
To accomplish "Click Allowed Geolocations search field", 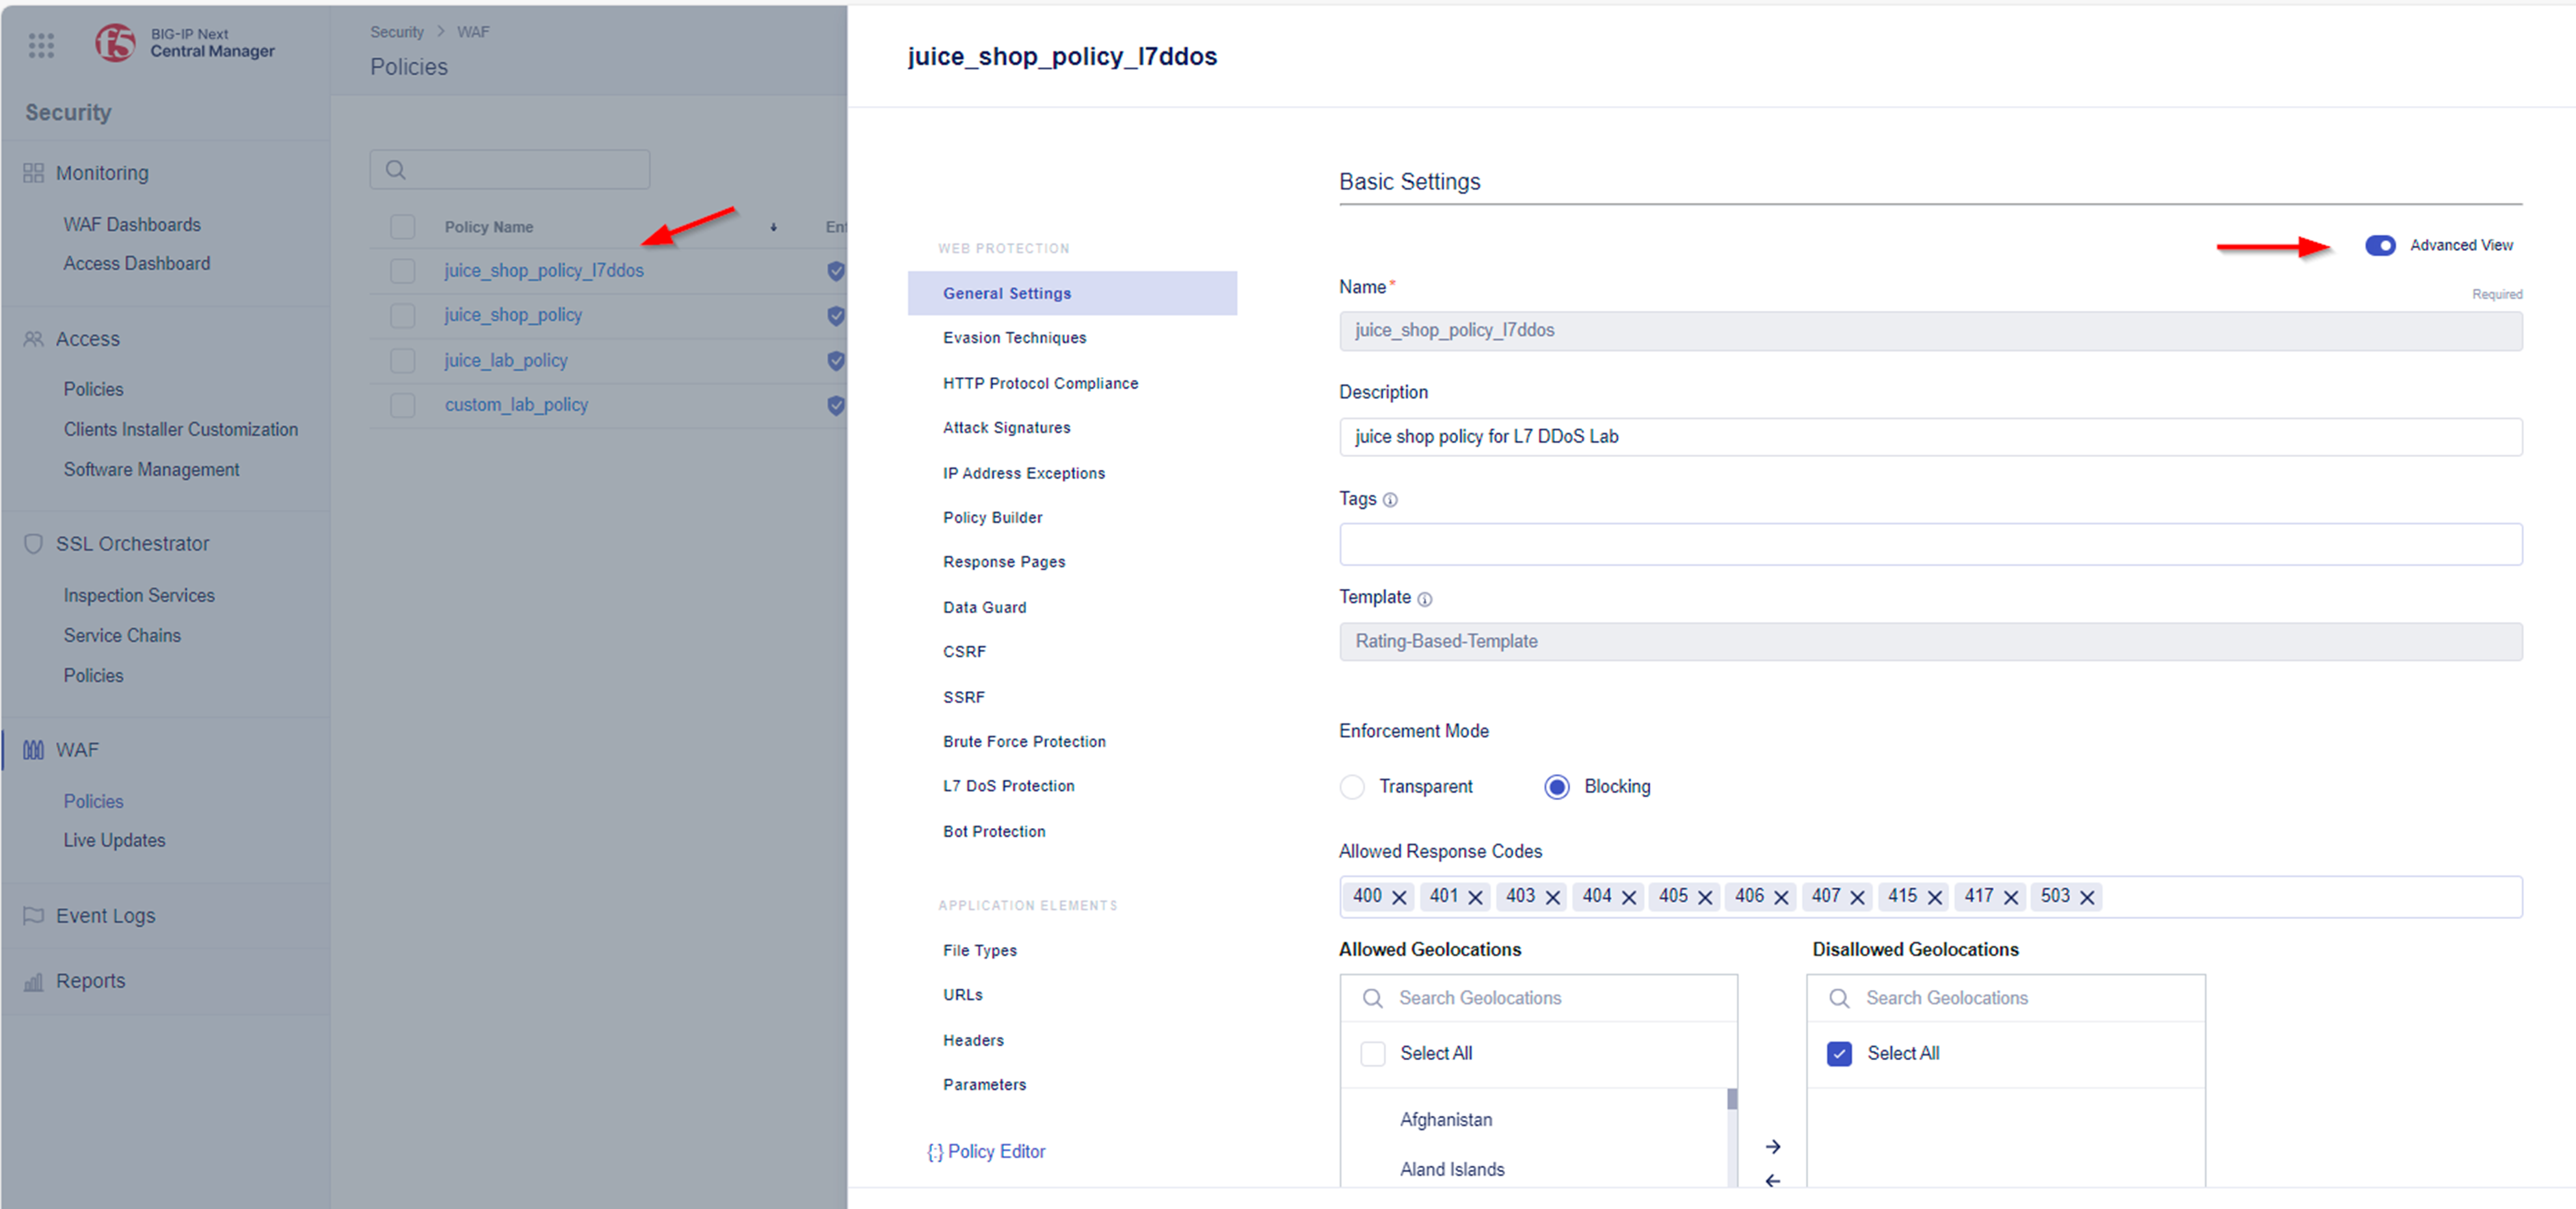I will [x=1538, y=998].
